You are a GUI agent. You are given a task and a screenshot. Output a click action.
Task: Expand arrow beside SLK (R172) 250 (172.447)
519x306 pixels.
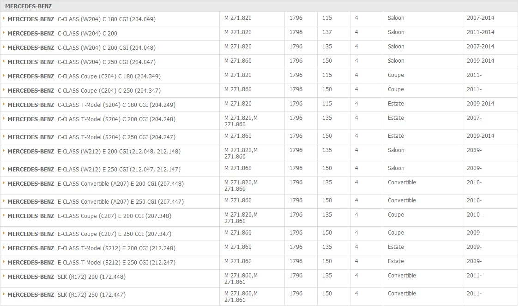tap(4, 294)
